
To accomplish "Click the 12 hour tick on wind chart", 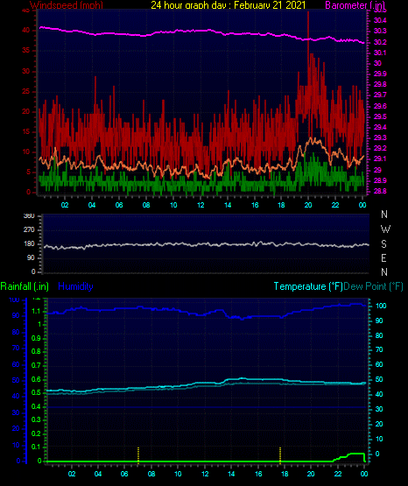I will 200,205.
